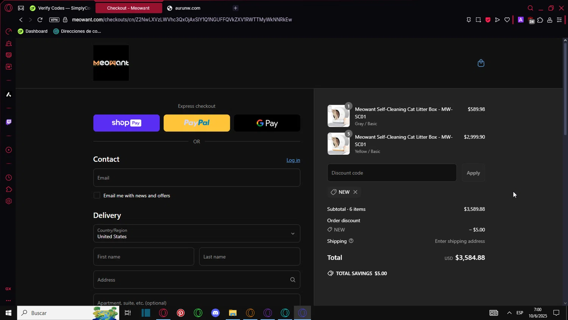Click the Last name field
This screenshot has width=568, height=320.
click(250, 257)
